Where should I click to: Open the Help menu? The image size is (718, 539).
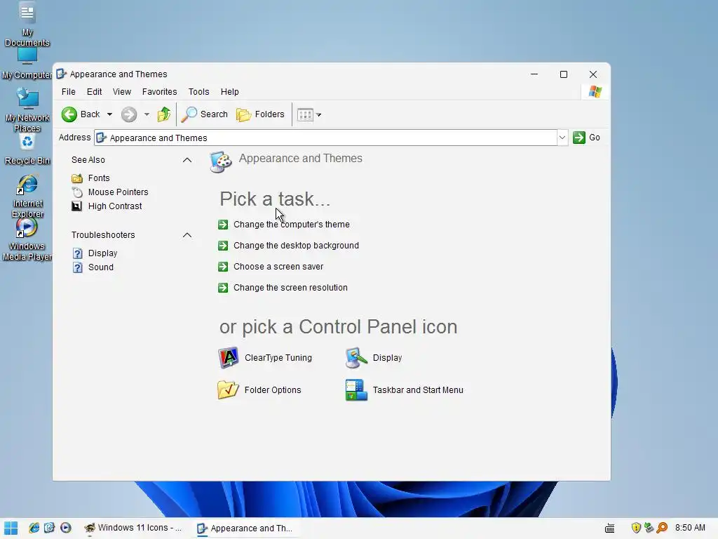(230, 92)
